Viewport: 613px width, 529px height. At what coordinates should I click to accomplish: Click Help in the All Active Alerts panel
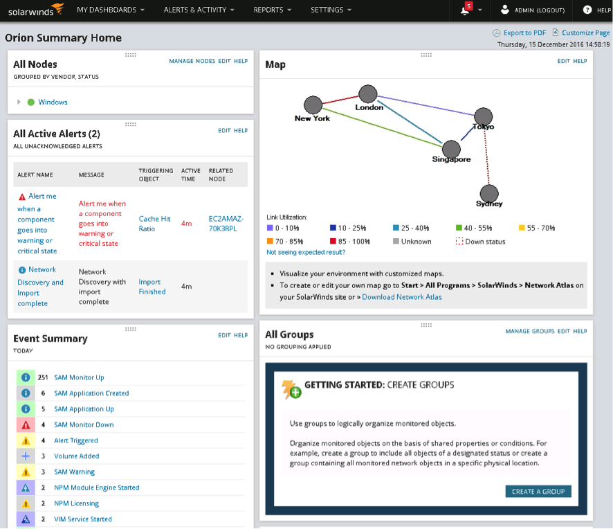pos(241,131)
